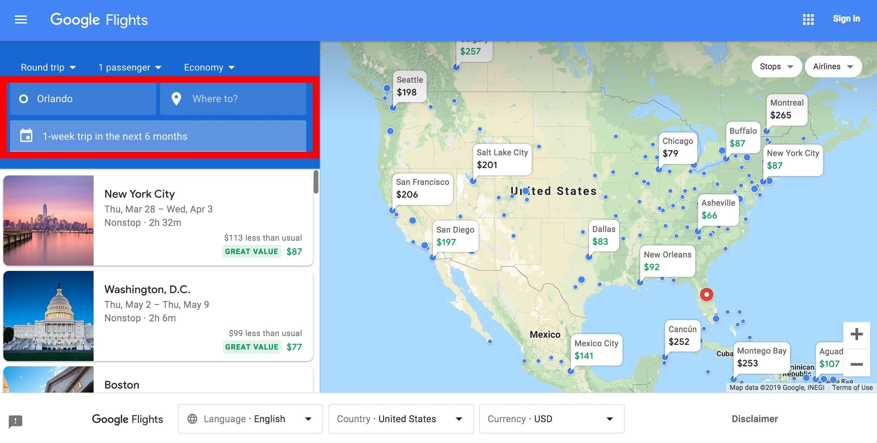Click the send feedback icon

15,421
